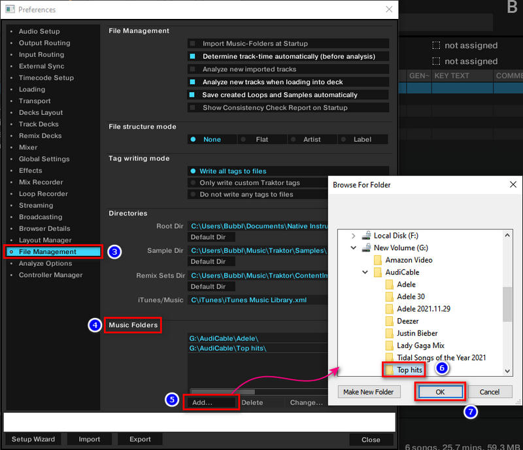Image resolution: width=523 pixels, height=450 pixels.
Task: Click folder tree scroll-up arrow
Action: click(x=507, y=235)
